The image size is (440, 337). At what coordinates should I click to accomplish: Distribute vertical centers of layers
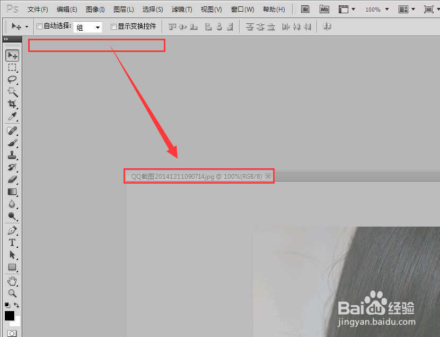[x=260, y=27]
